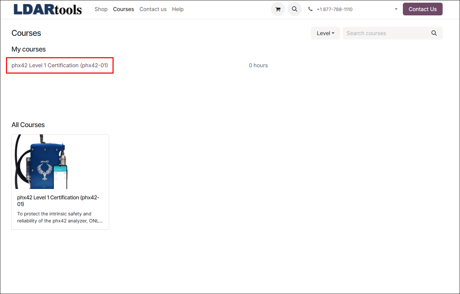Open the user account dropdown caret
Image resolution: width=460 pixels, height=294 pixels.
pyautogui.click(x=396, y=9)
